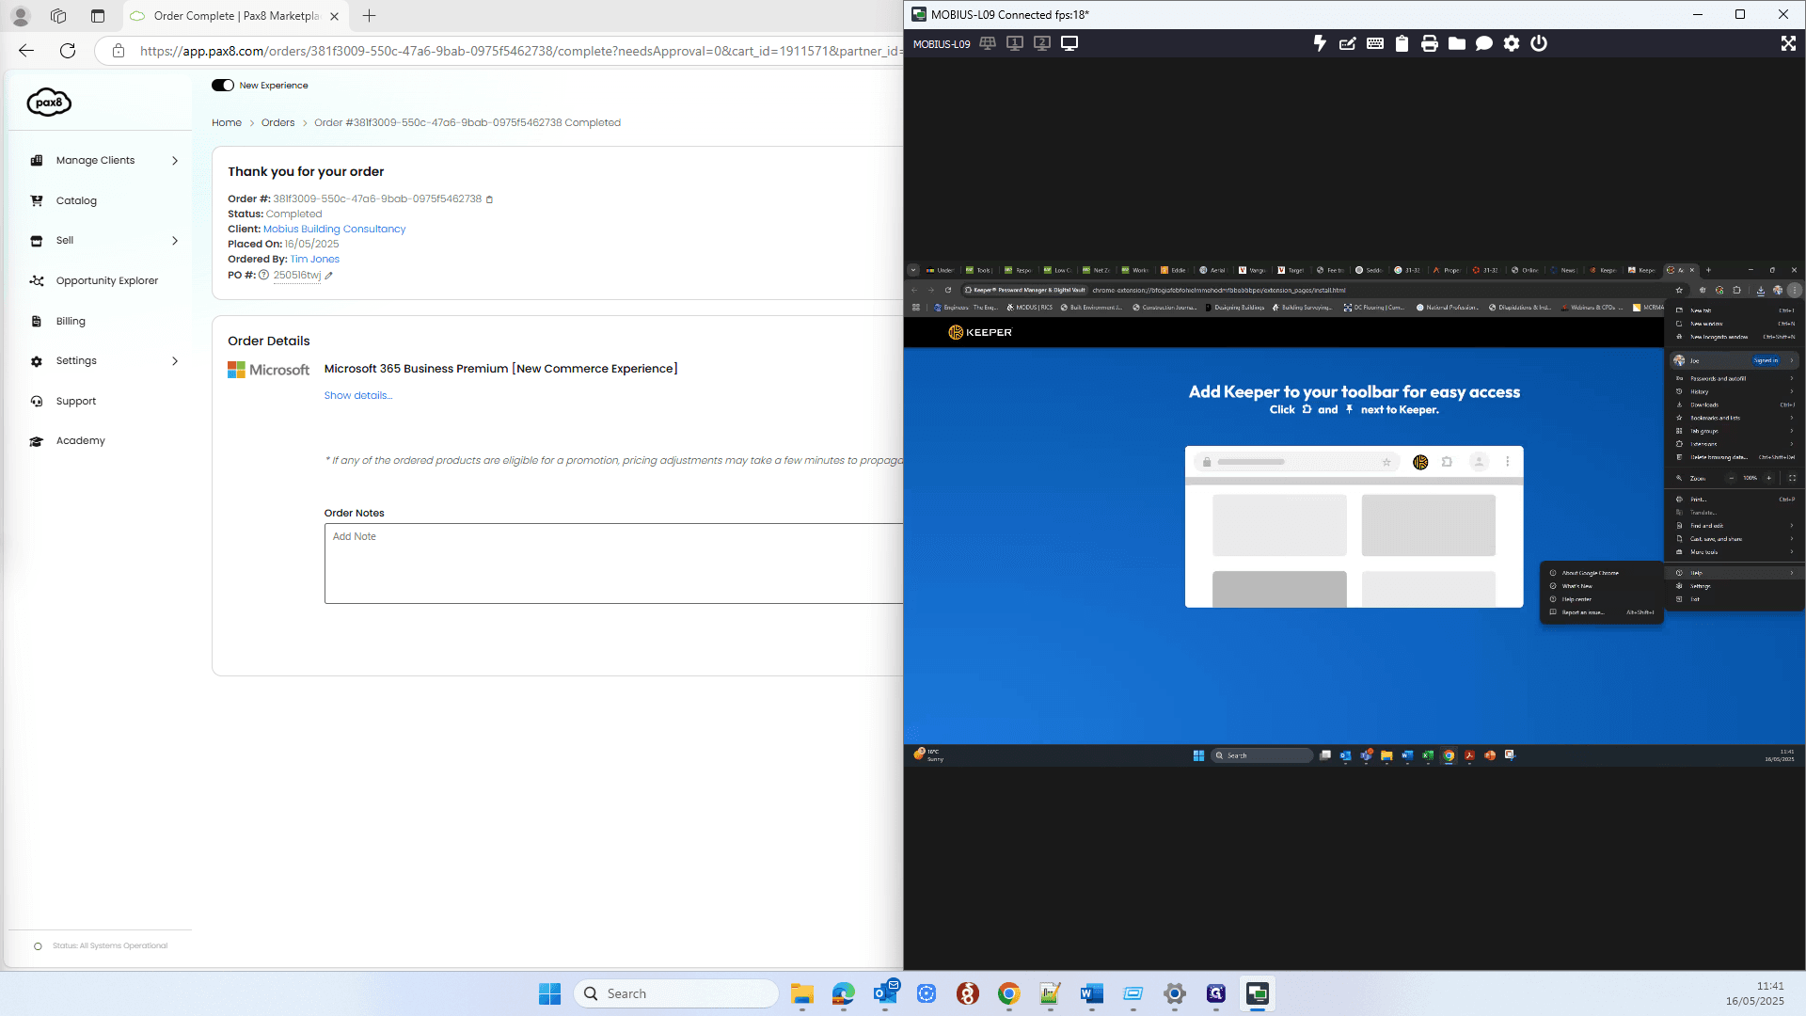Open the Pax8 Academy link
Image resolution: width=1806 pixels, height=1016 pixels.
tap(80, 440)
